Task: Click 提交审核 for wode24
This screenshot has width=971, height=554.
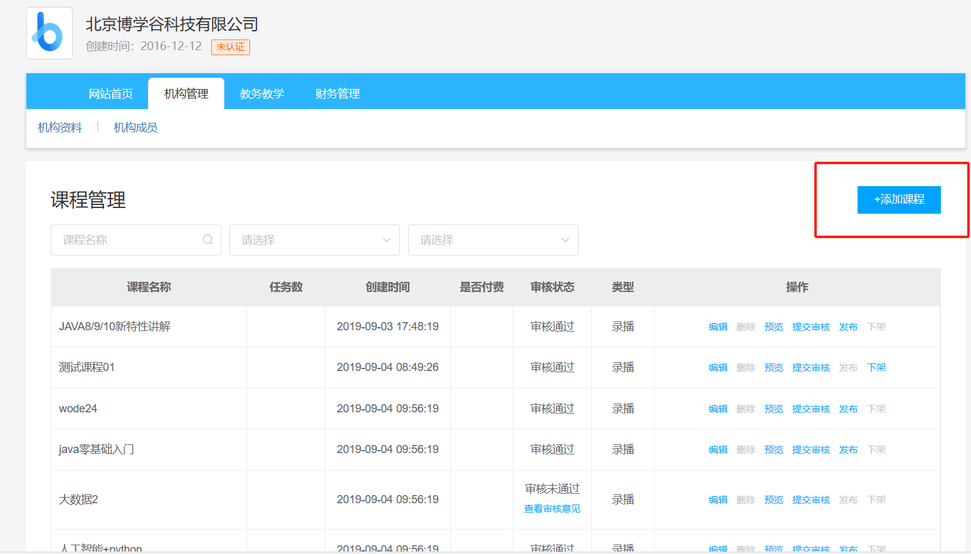Action: coord(811,409)
